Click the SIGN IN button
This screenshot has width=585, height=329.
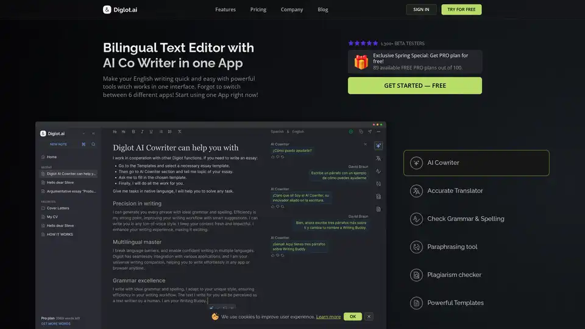pyautogui.click(x=421, y=10)
